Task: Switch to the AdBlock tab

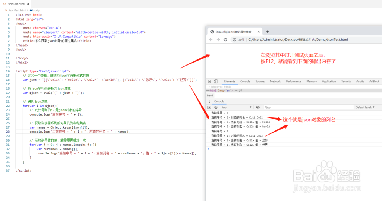Action: [x=374, y=82]
